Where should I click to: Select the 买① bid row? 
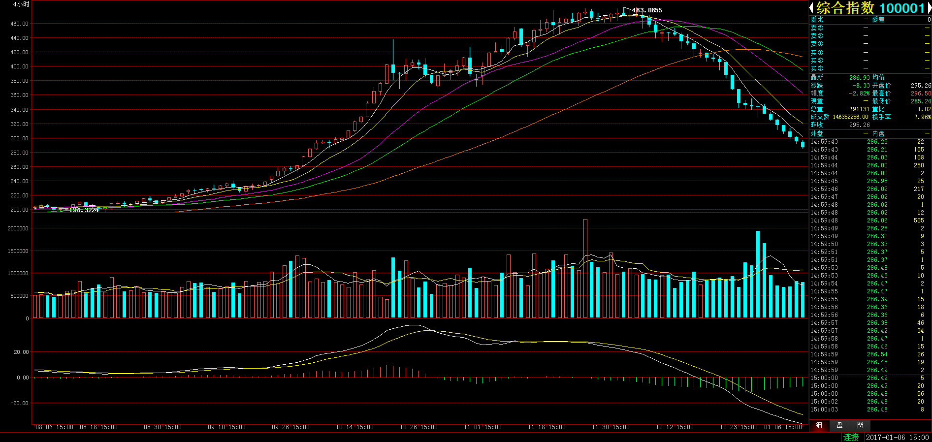[870, 53]
